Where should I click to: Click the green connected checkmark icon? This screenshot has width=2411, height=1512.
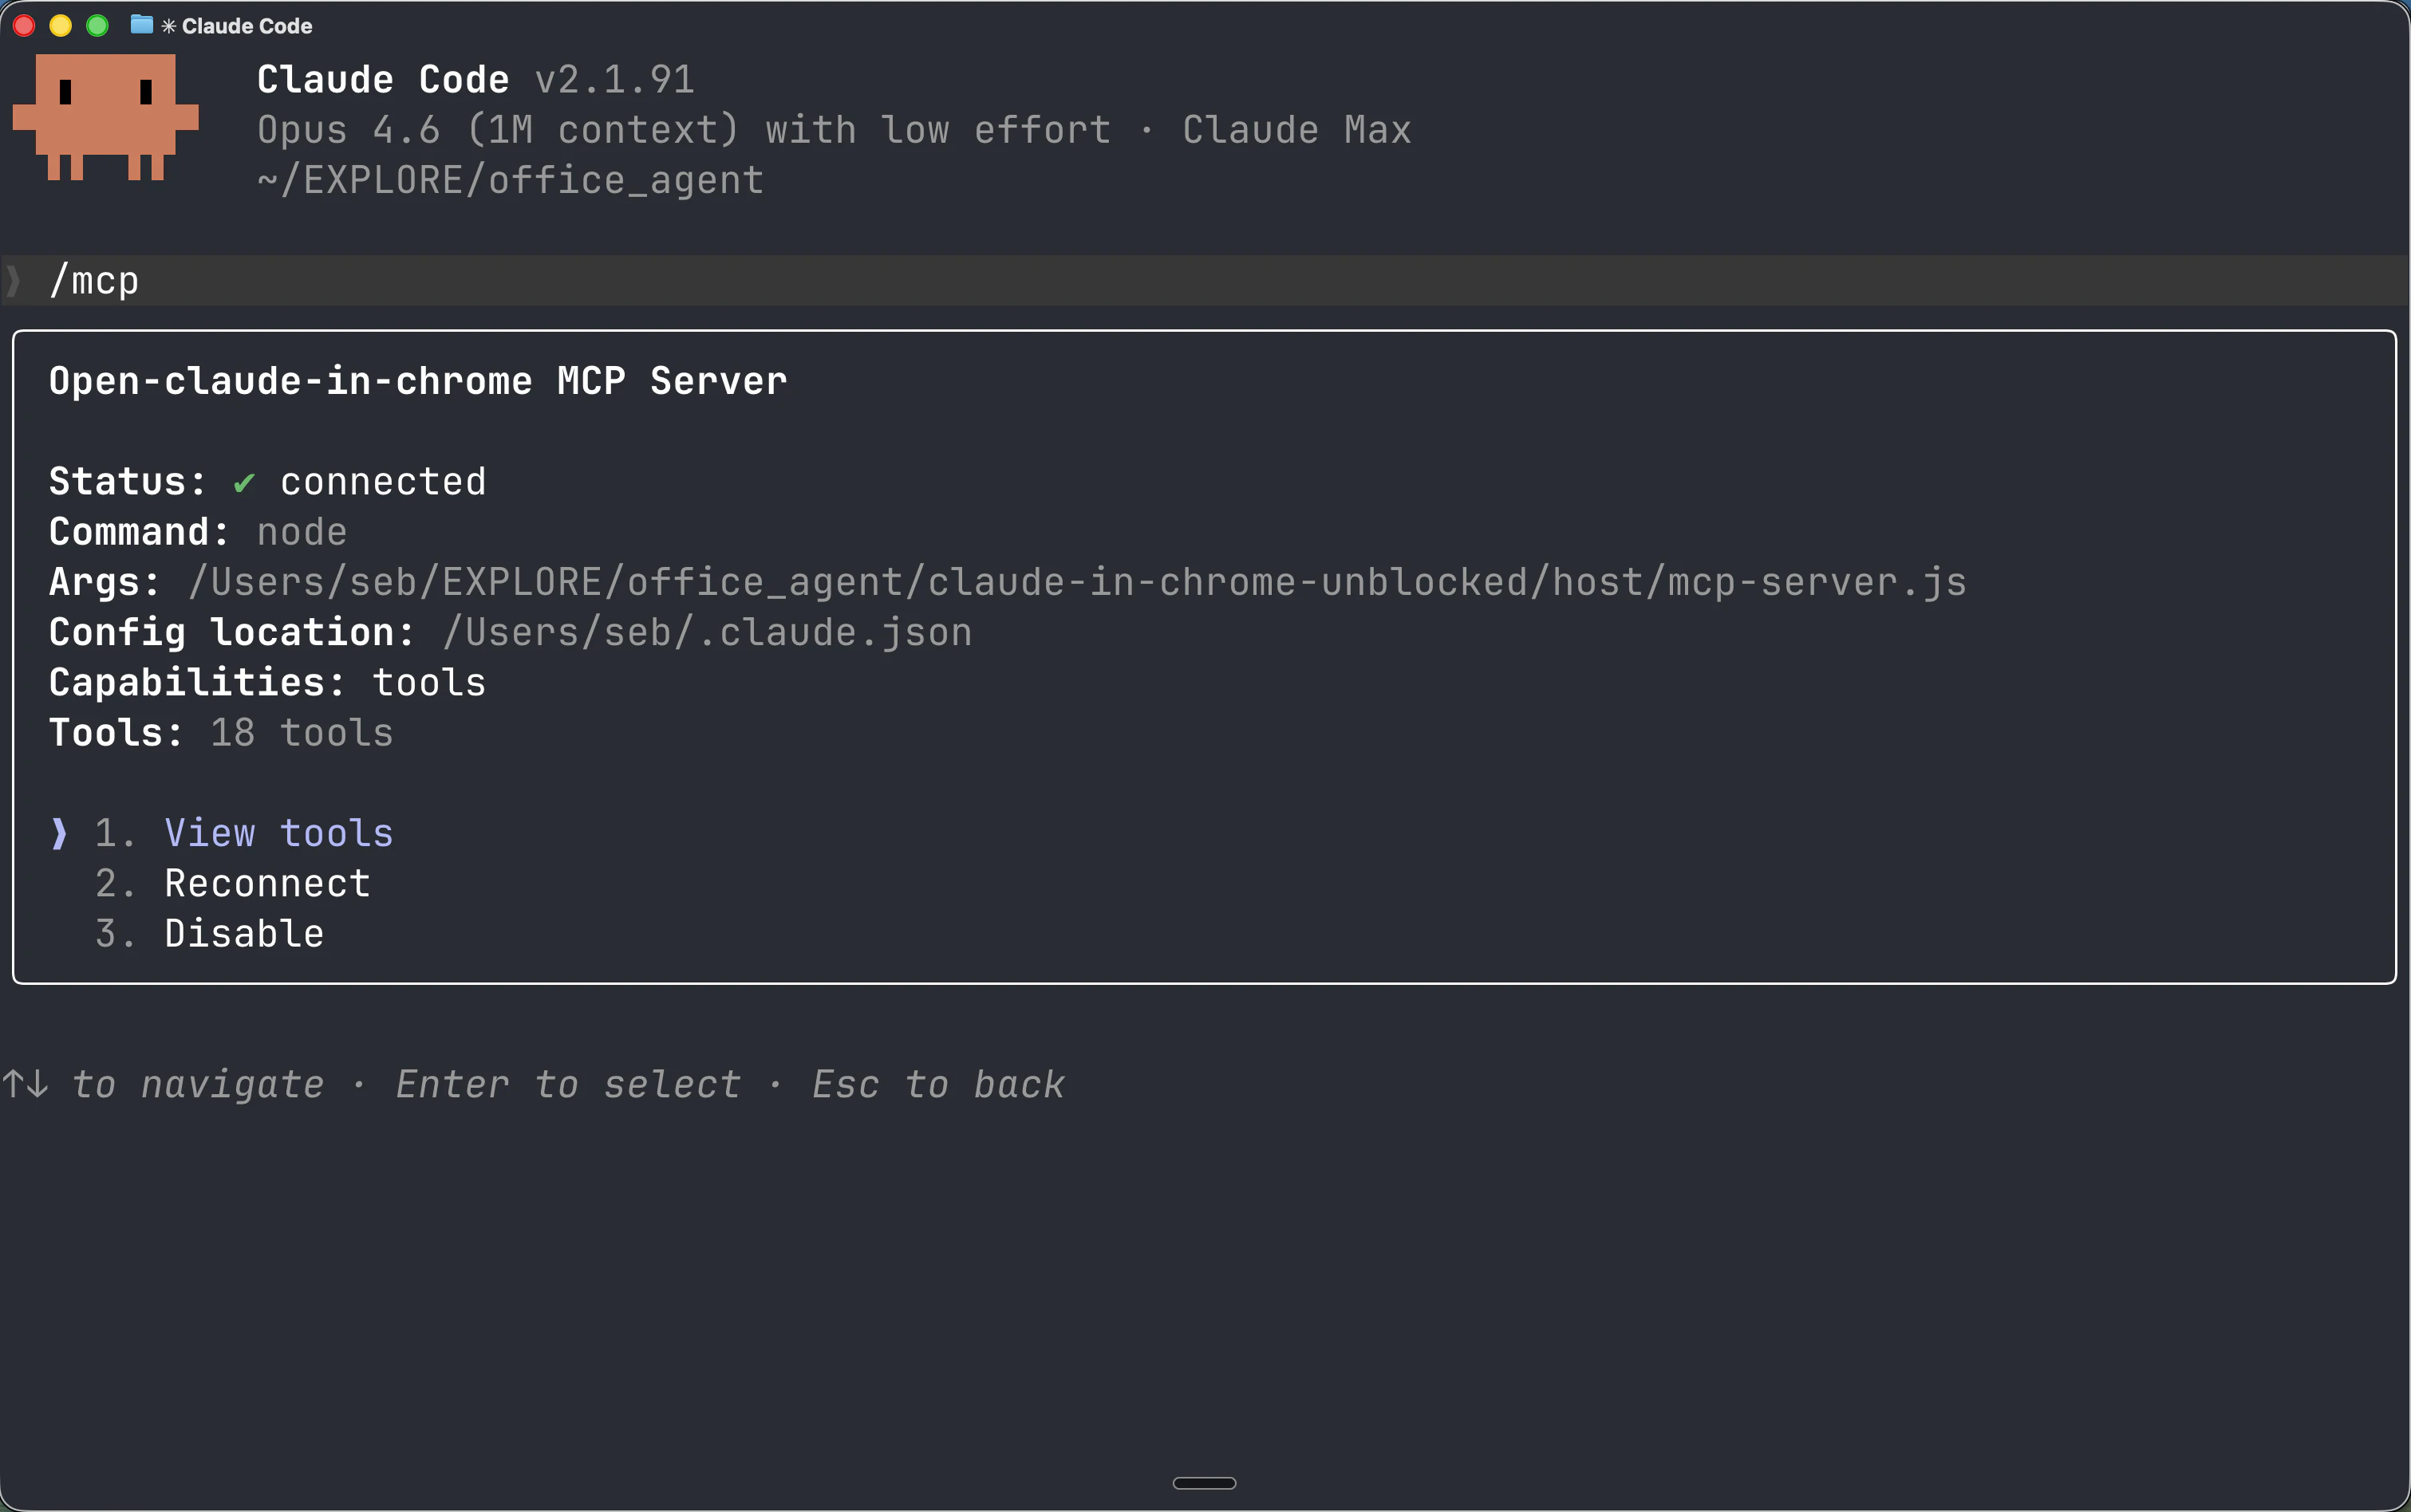click(245, 483)
